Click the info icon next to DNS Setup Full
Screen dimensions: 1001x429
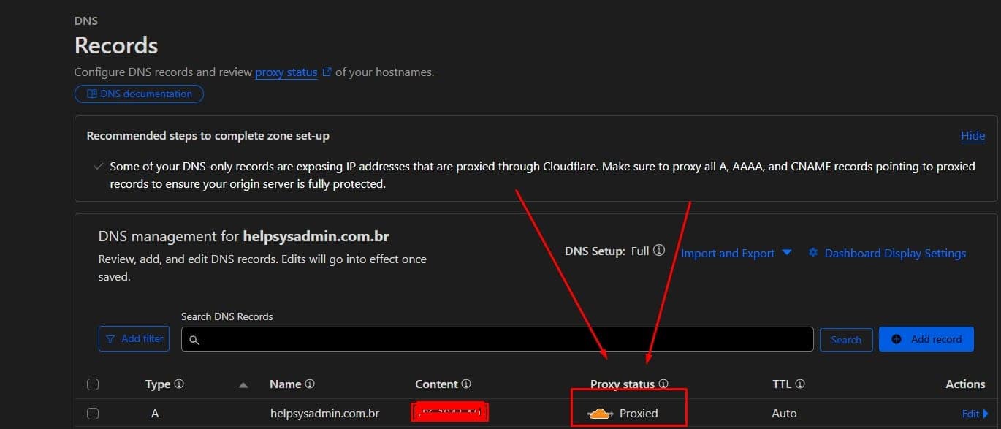pos(659,250)
